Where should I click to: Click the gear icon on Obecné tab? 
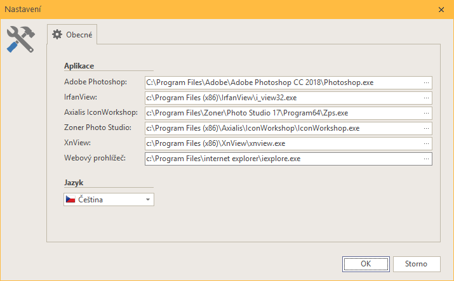(x=57, y=35)
